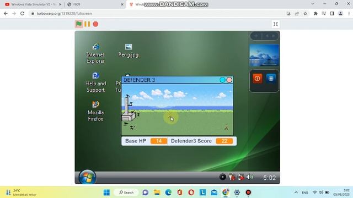The height and width of the screenshot is (198, 353).
Task: Click the TurboWarp green flag button
Action: tap(79, 24)
